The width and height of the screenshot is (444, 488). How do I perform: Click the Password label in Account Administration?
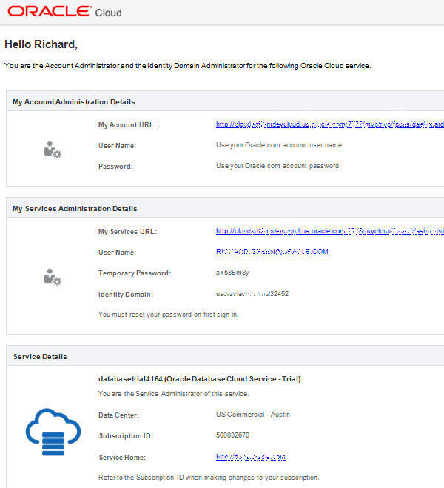(115, 167)
